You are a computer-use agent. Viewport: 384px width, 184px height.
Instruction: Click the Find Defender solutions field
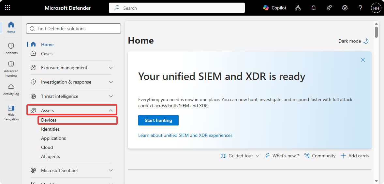pyautogui.click(x=73, y=29)
